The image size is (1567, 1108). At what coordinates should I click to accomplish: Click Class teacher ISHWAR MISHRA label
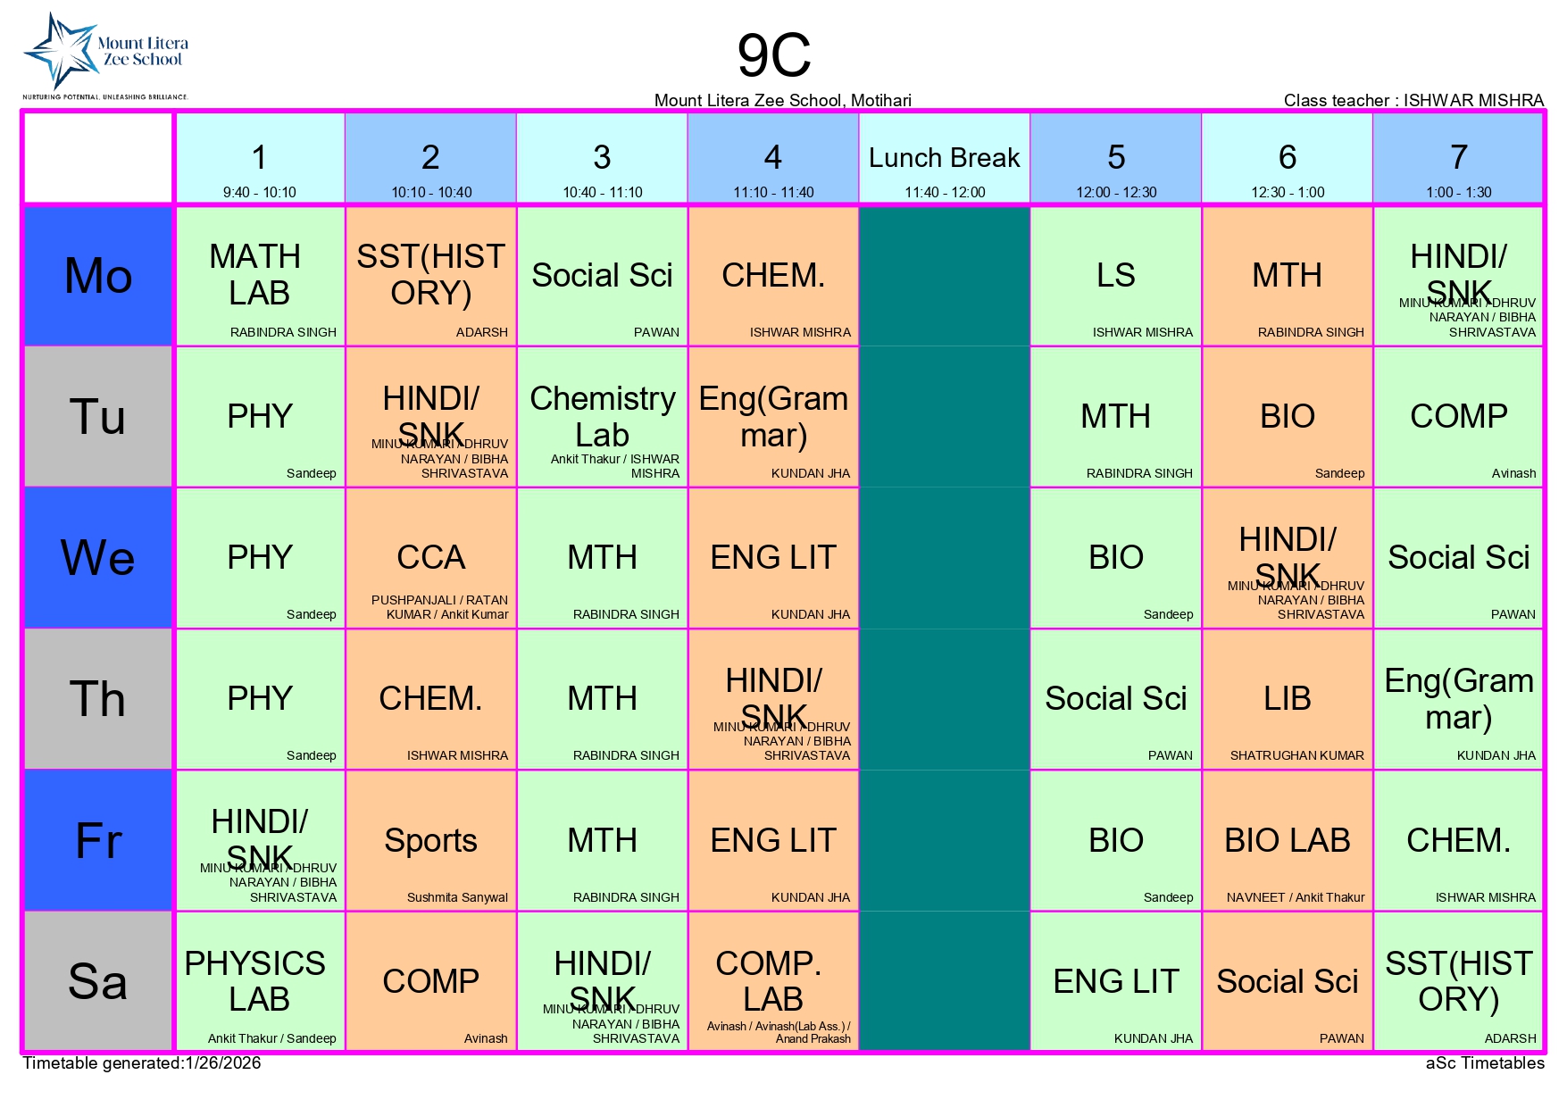tap(1413, 100)
